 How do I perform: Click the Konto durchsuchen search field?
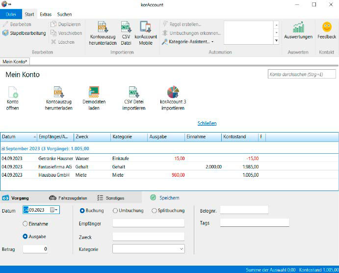(302, 74)
